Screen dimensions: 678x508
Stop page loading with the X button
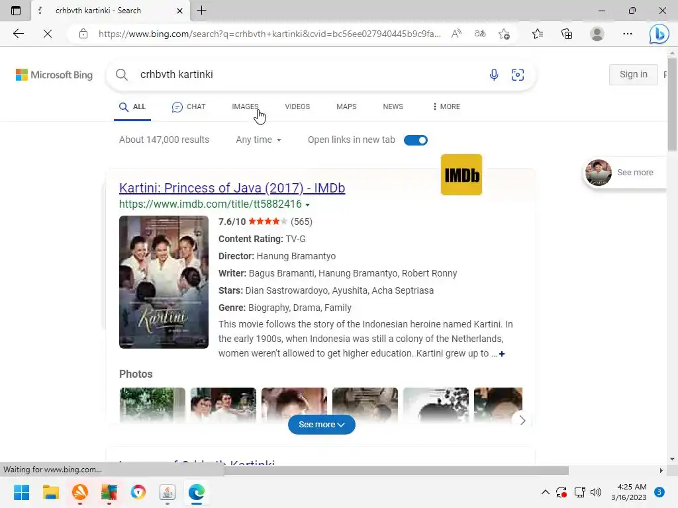[x=48, y=34]
